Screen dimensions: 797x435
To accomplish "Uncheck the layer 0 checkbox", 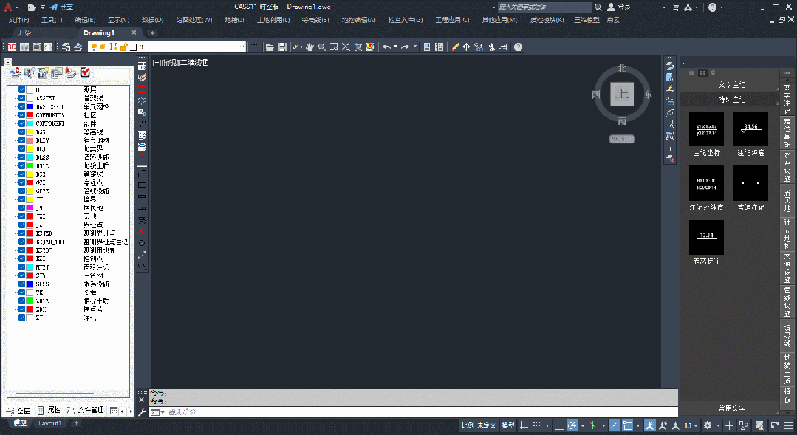I will pyautogui.click(x=22, y=90).
